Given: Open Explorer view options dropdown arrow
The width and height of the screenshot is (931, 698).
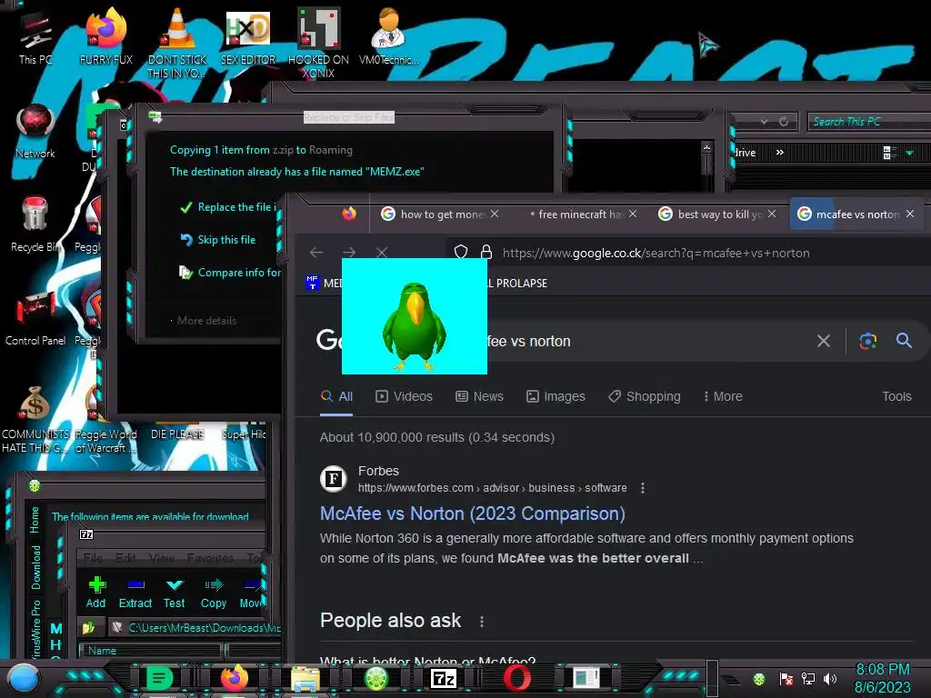Looking at the screenshot, I should (x=909, y=153).
